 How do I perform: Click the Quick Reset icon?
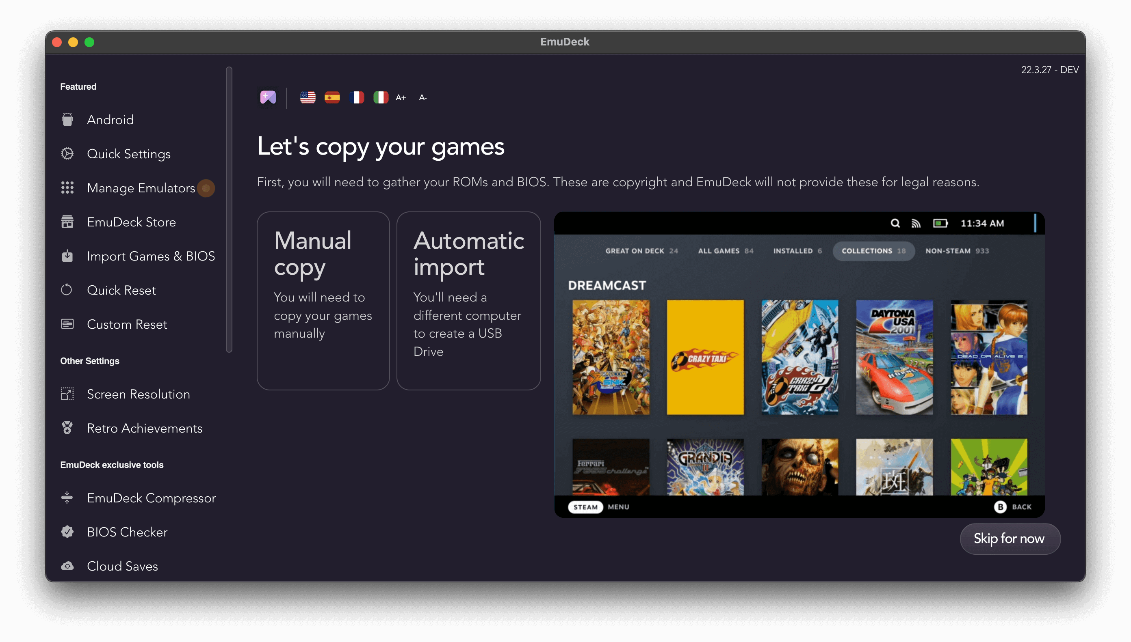pyautogui.click(x=67, y=290)
